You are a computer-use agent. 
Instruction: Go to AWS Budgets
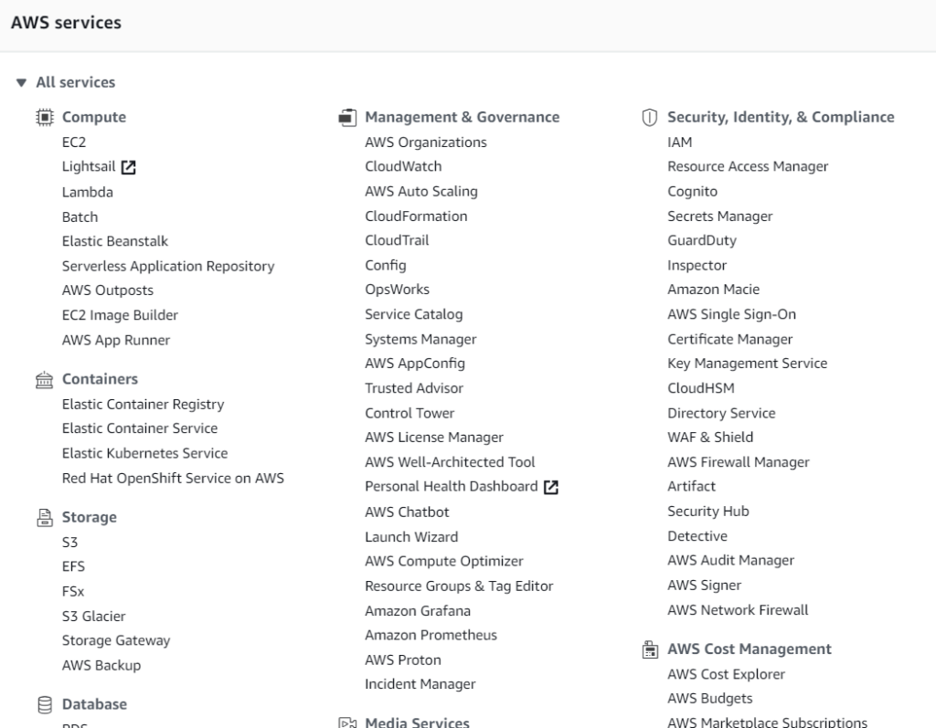[709, 699]
